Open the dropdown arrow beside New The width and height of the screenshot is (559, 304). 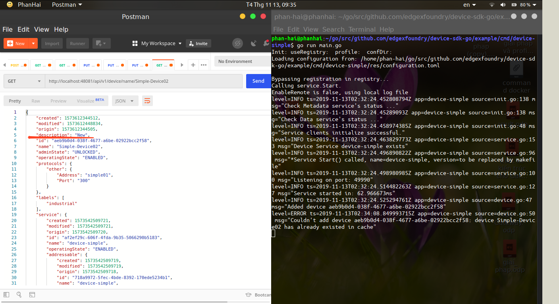(x=33, y=44)
